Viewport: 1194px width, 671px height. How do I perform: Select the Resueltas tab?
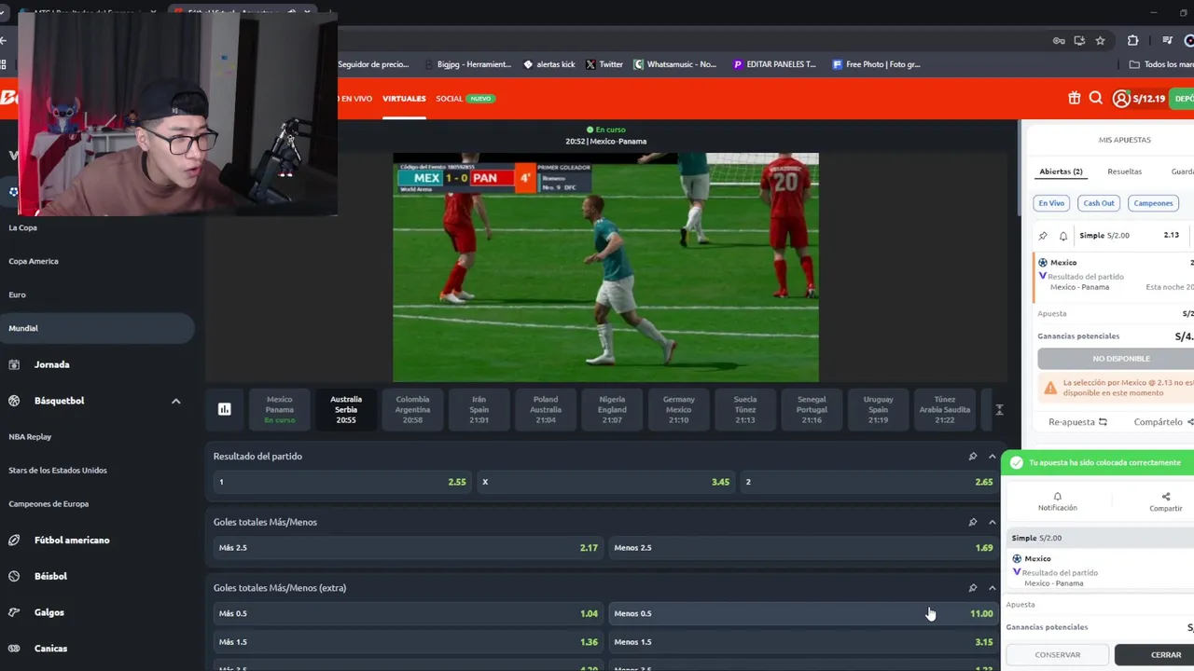(1124, 171)
